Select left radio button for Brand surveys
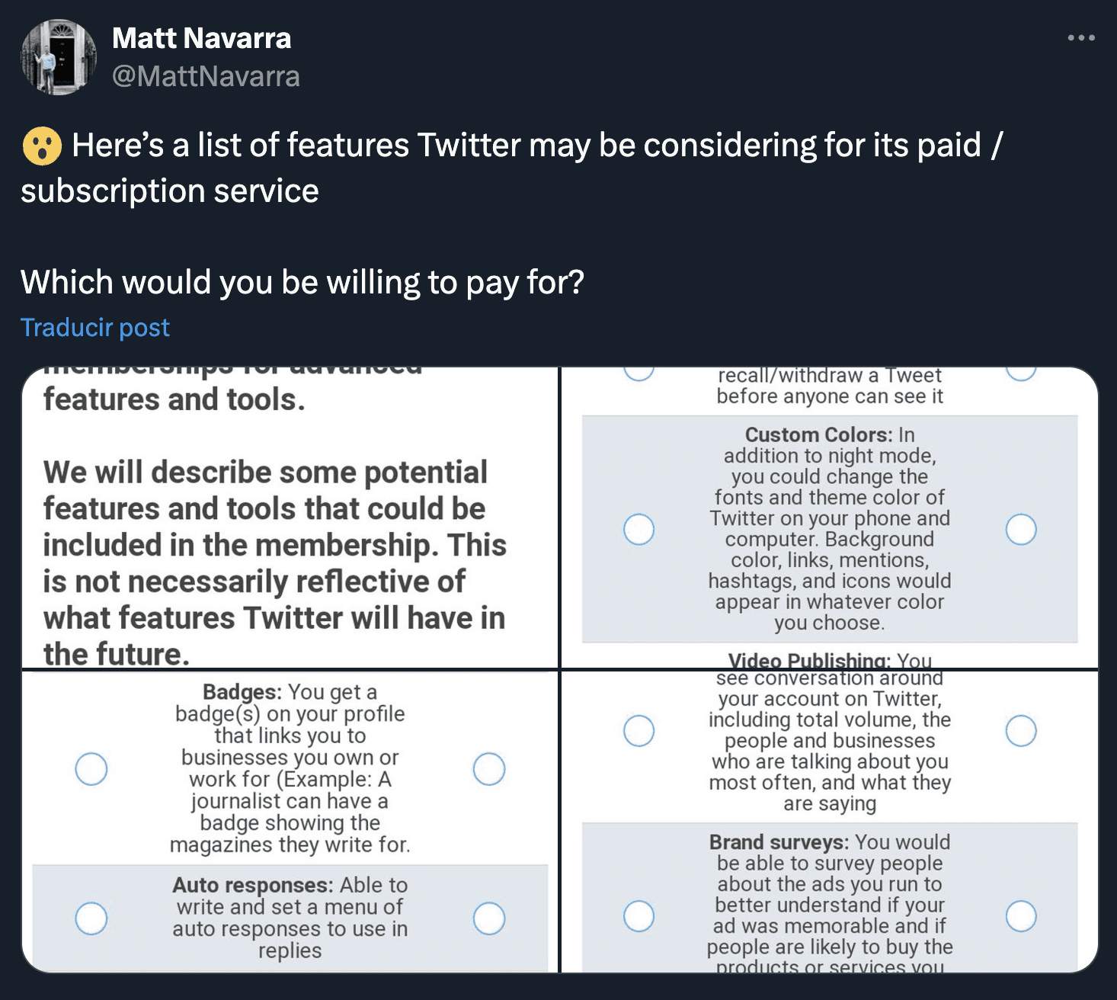 coord(639,915)
